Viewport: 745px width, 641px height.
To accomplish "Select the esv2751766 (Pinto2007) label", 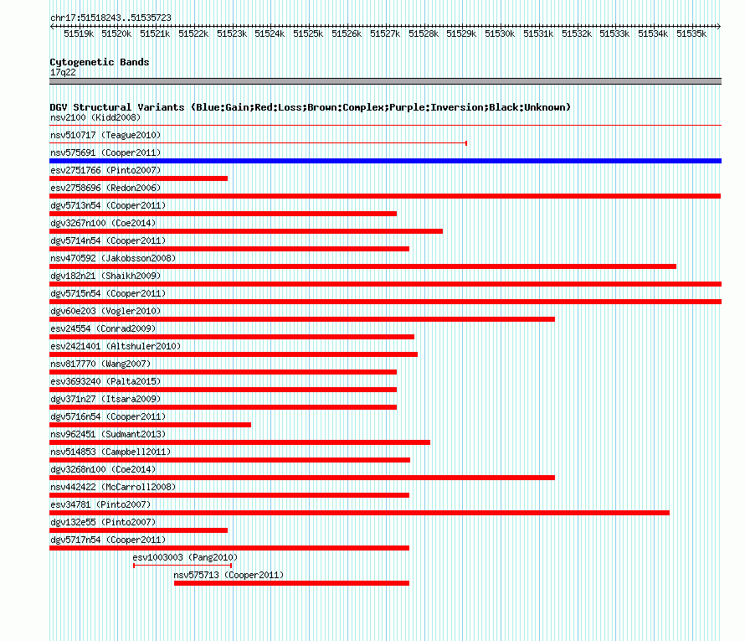I will point(105,170).
